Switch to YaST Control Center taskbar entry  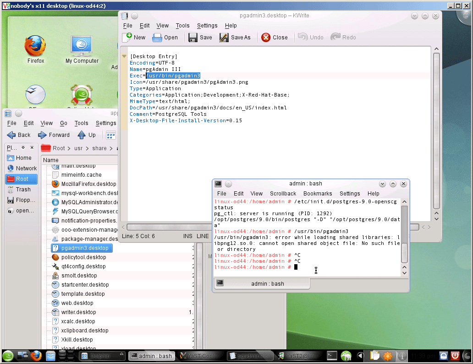point(200,356)
